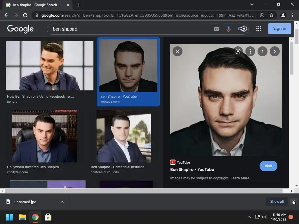
Task: Open the vanityfair.com image thumbnail
Action: (45, 136)
